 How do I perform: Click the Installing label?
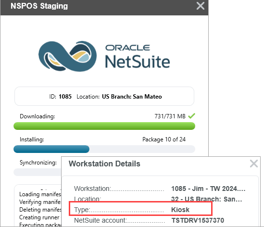[32, 139]
